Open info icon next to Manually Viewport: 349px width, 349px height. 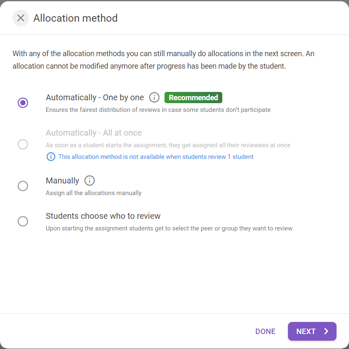(x=89, y=181)
